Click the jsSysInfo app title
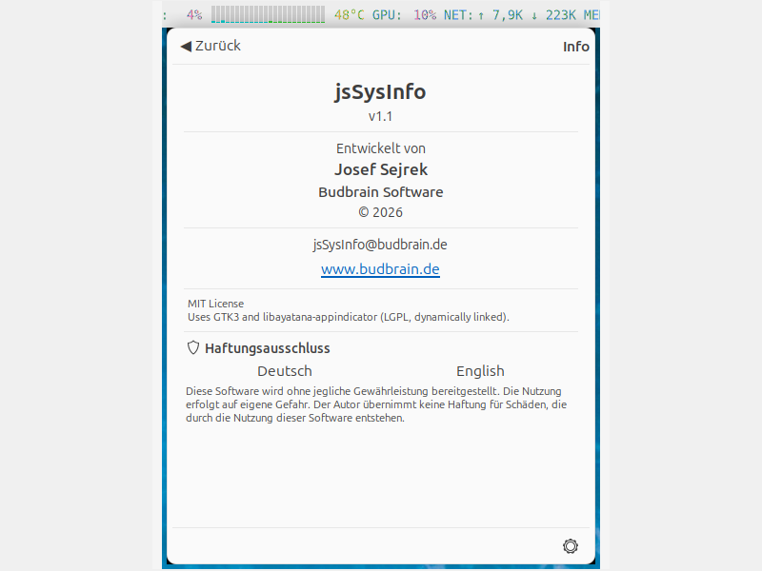Image resolution: width=762 pixels, height=571 pixels. [380, 91]
